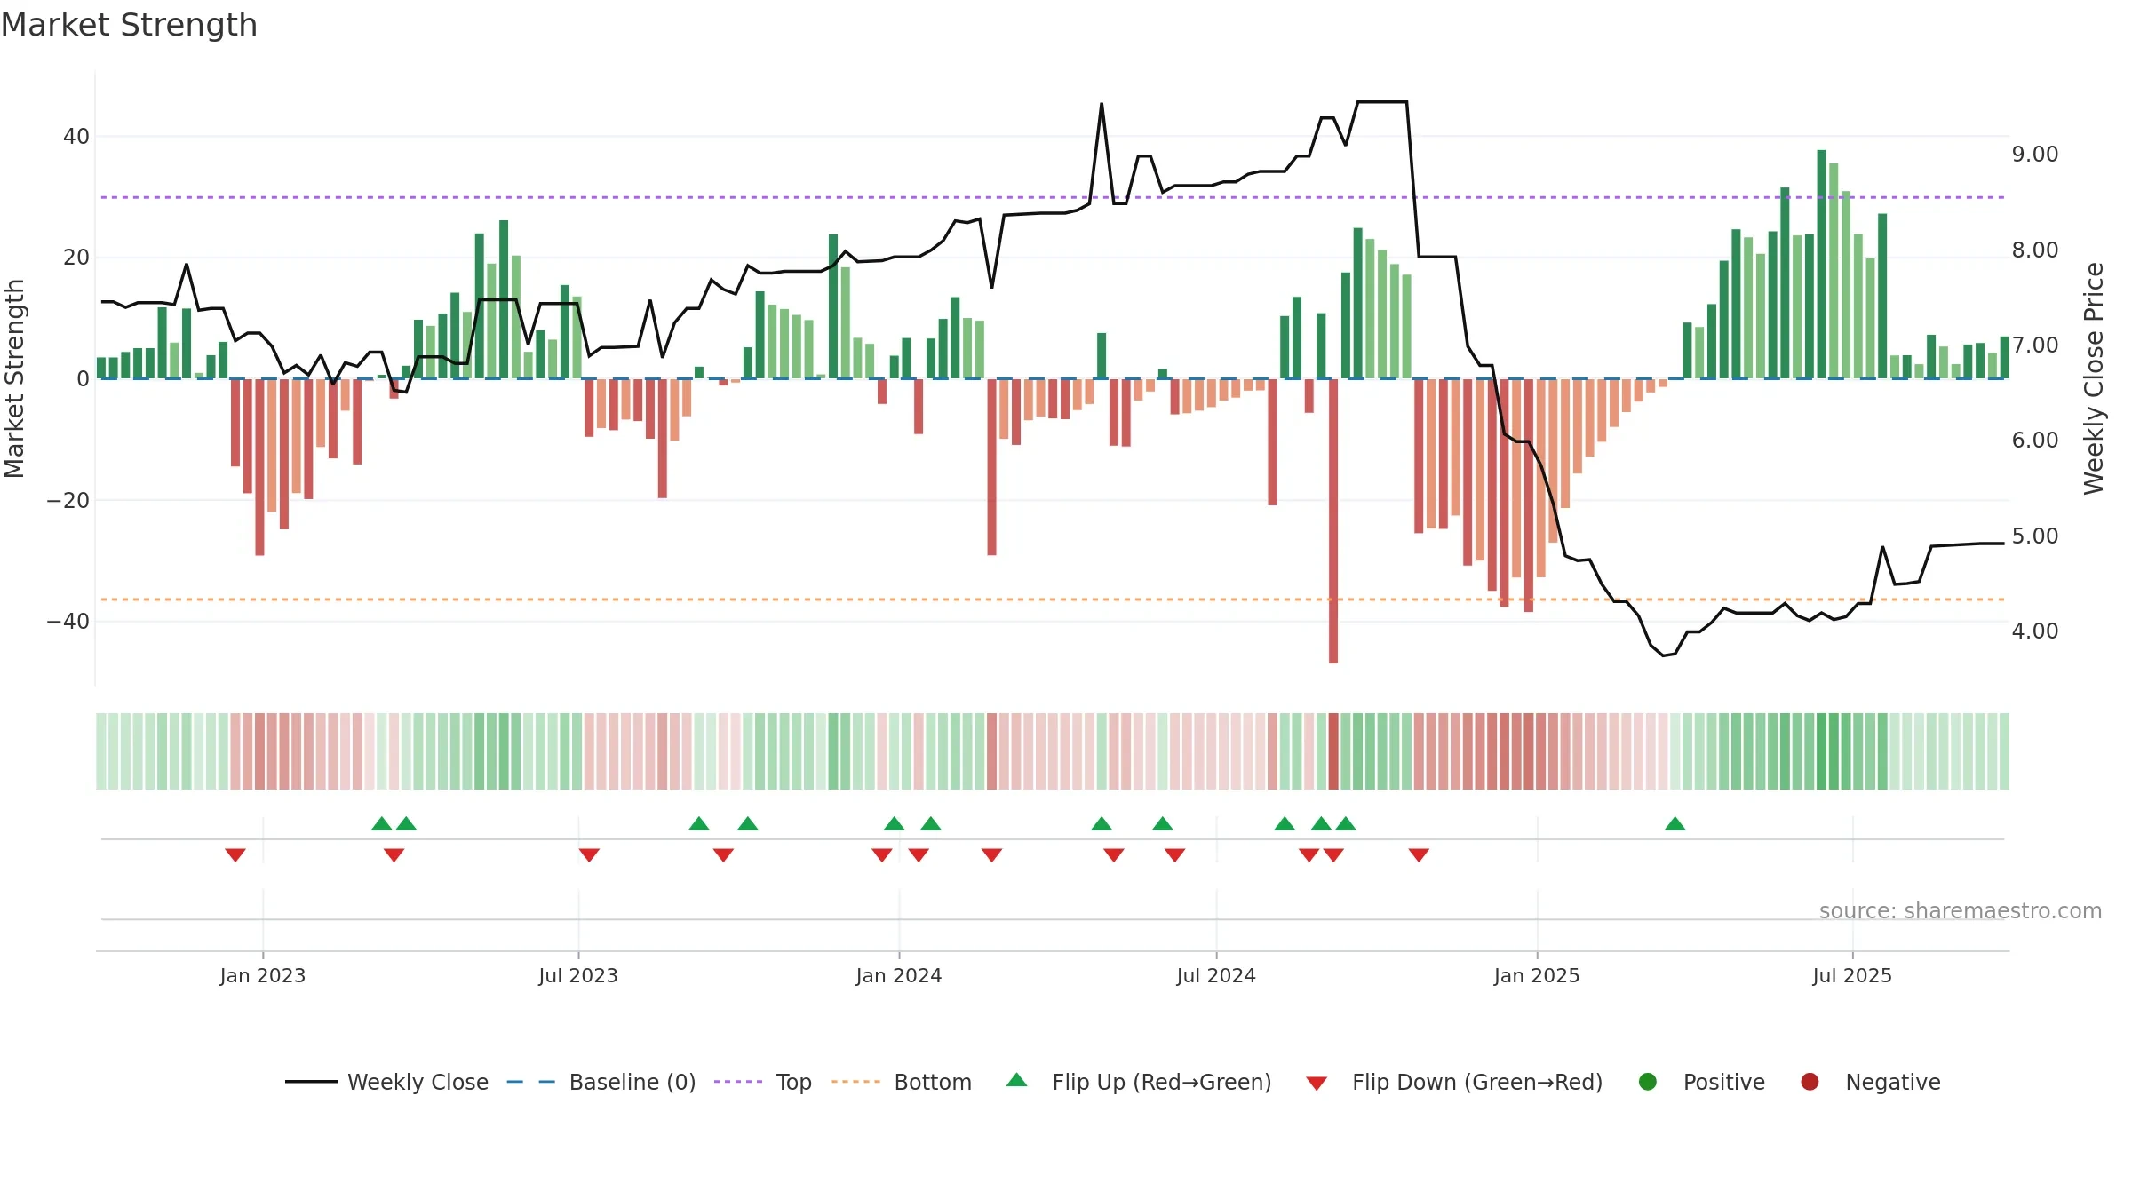Toggle the Bottom threshold legend entry
2132x1199 pixels.
click(902, 1082)
